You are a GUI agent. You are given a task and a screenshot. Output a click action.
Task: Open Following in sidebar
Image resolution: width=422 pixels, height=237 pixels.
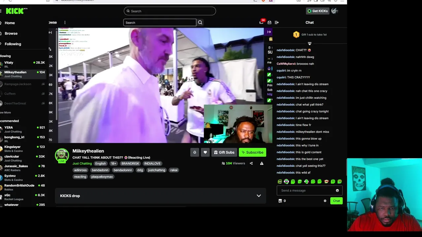(13, 44)
